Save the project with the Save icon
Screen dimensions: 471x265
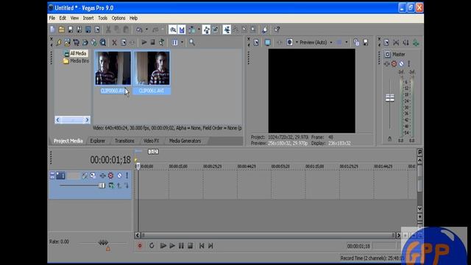[x=71, y=29]
